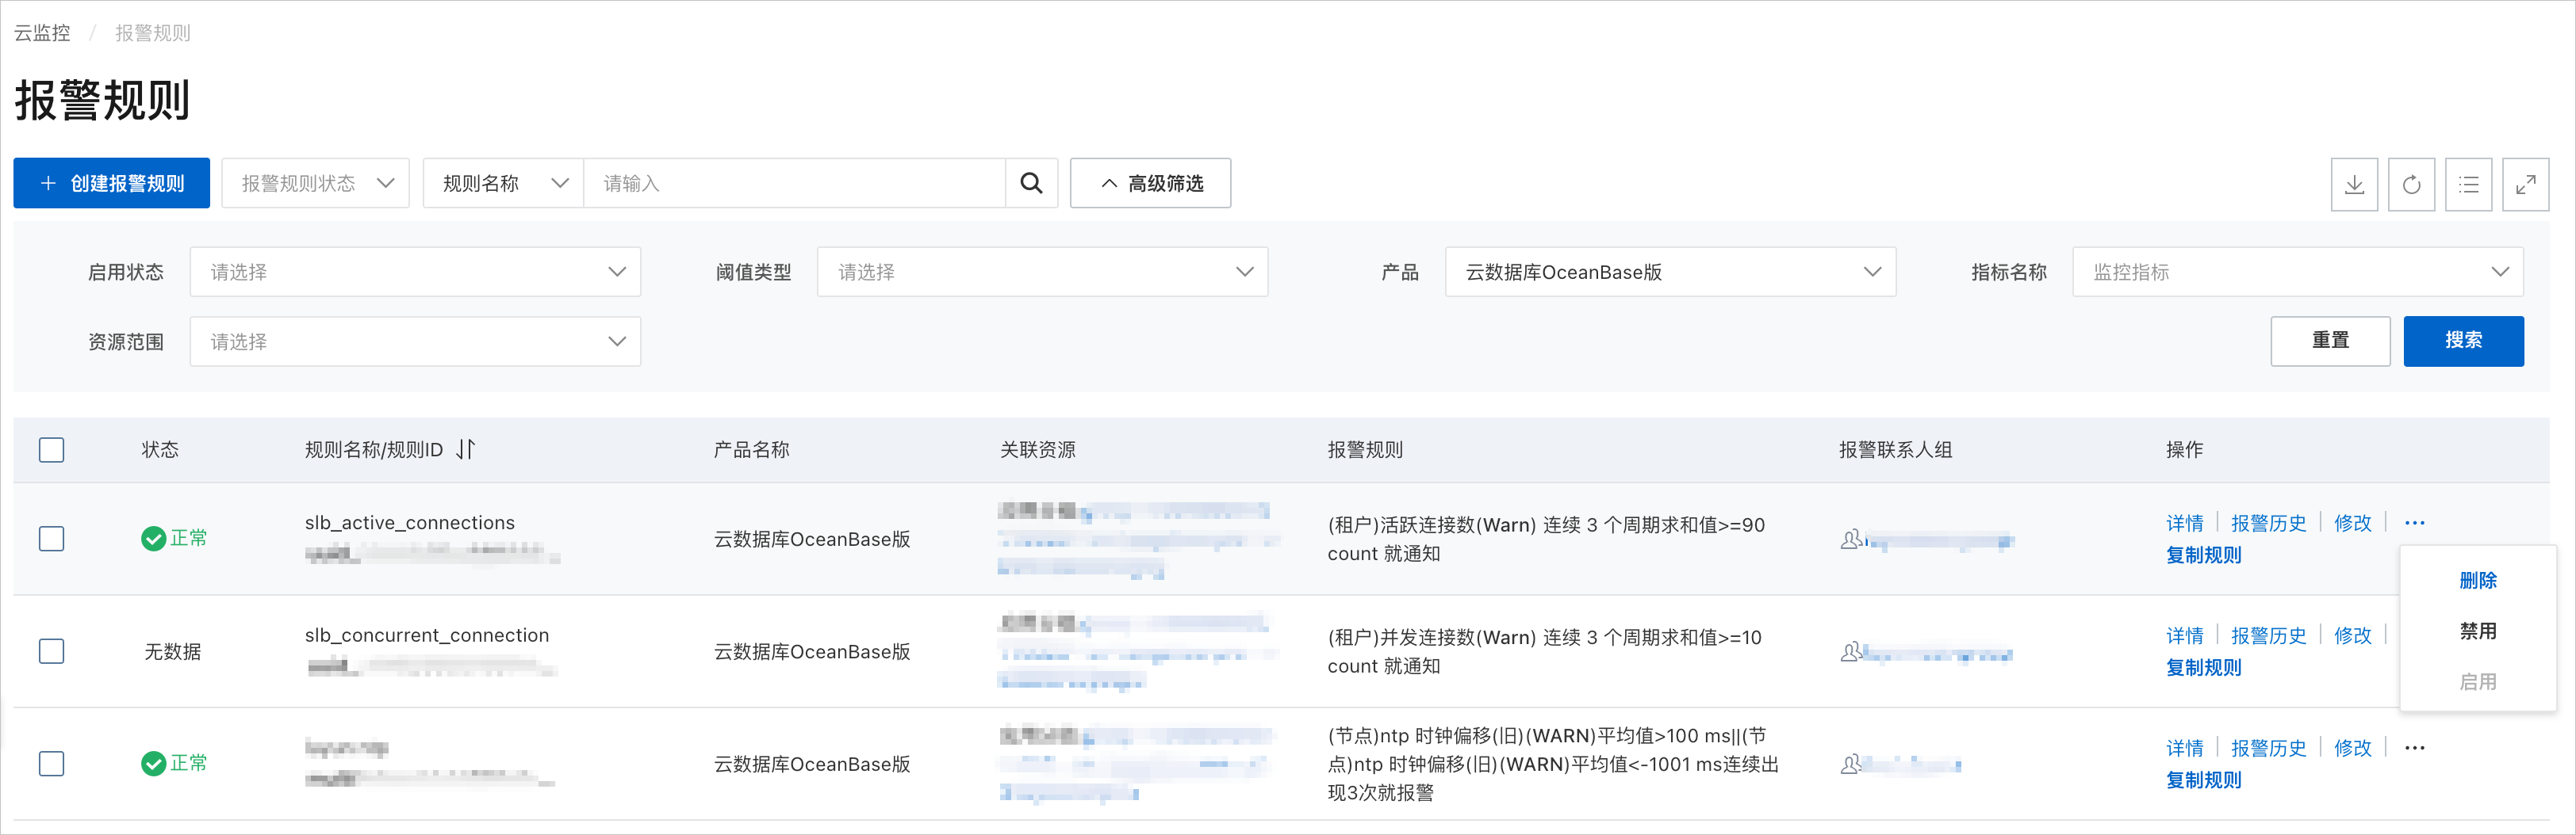The height and width of the screenshot is (835, 2576).
Task: Open 报警历史 for slb_active_connections
Action: click(2268, 524)
